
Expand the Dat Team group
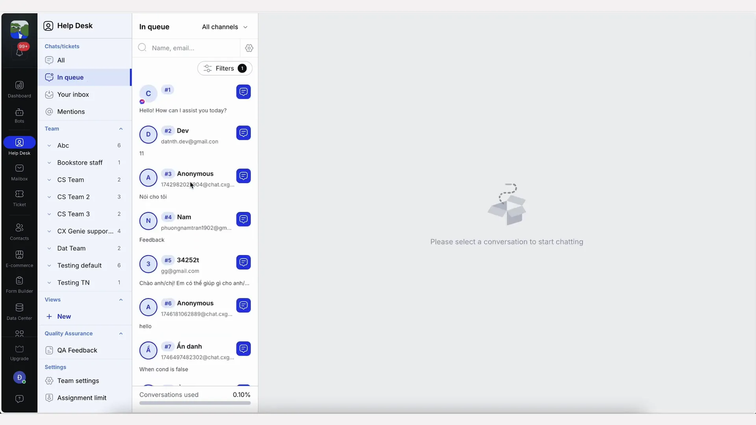pyautogui.click(x=49, y=248)
